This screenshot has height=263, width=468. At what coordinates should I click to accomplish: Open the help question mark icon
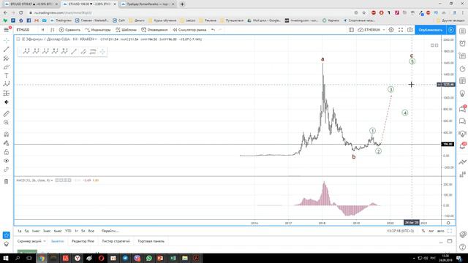462,247
